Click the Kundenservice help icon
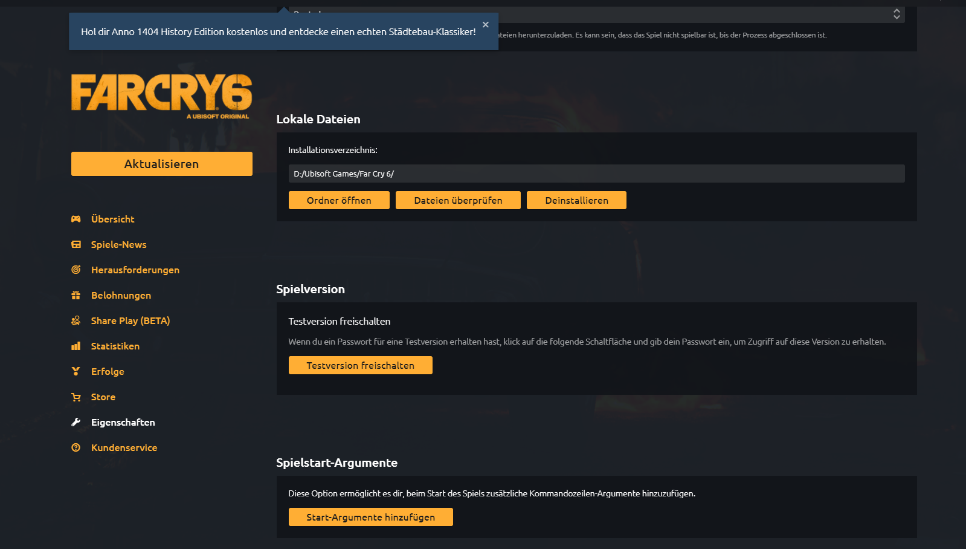The height and width of the screenshot is (549, 966). coord(76,447)
